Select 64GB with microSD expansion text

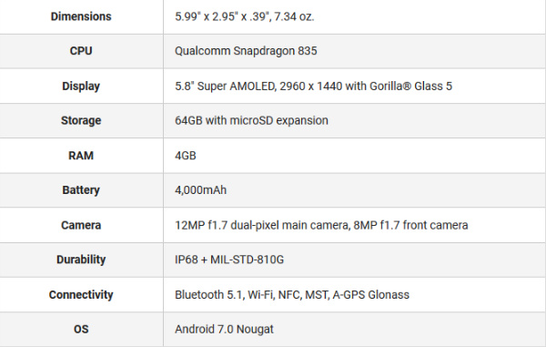coord(251,120)
